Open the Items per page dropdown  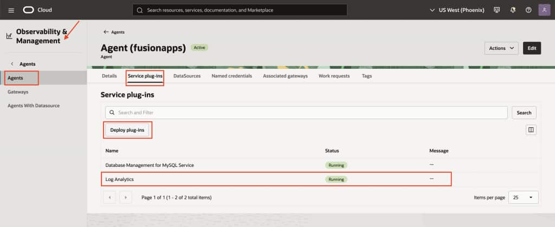point(523,197)
